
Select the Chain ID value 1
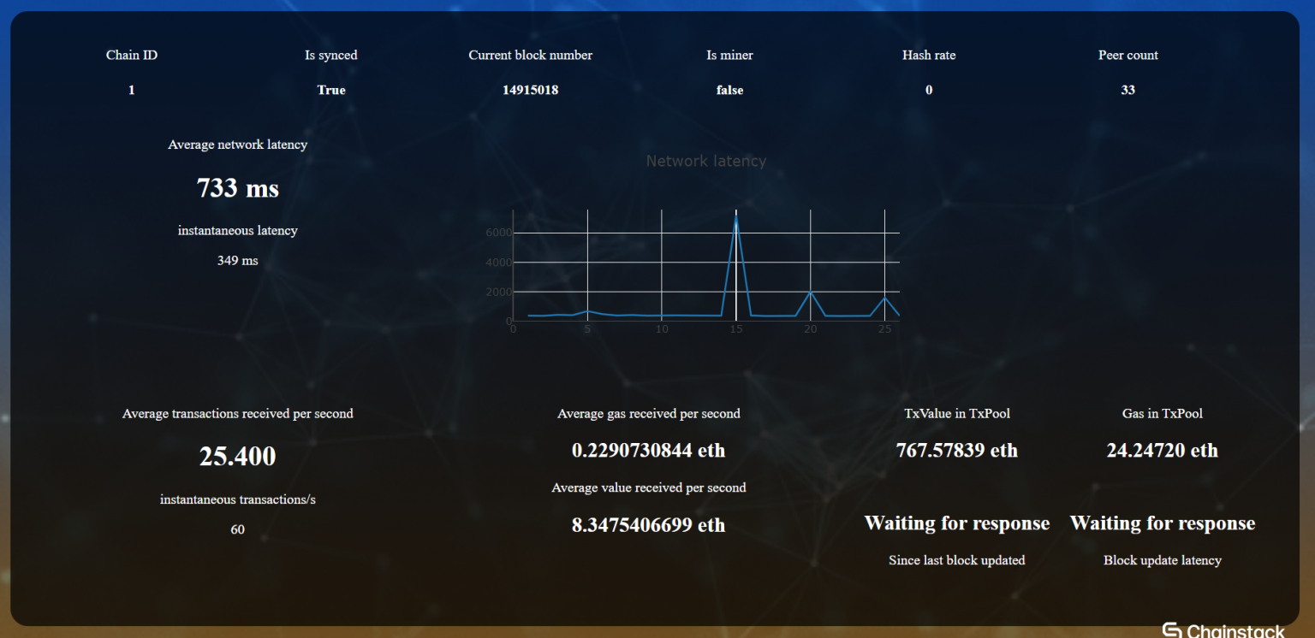[132, 90]
